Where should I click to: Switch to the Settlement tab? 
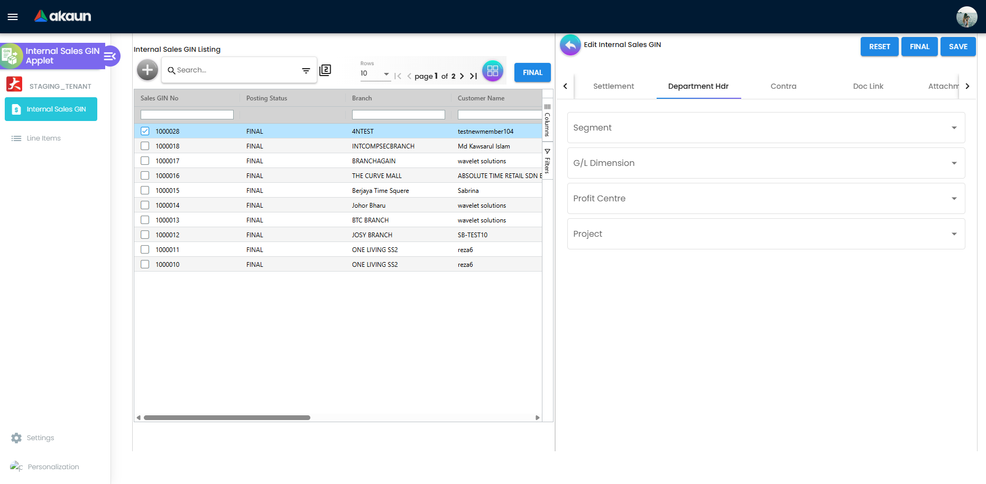[x=613, y=86]
